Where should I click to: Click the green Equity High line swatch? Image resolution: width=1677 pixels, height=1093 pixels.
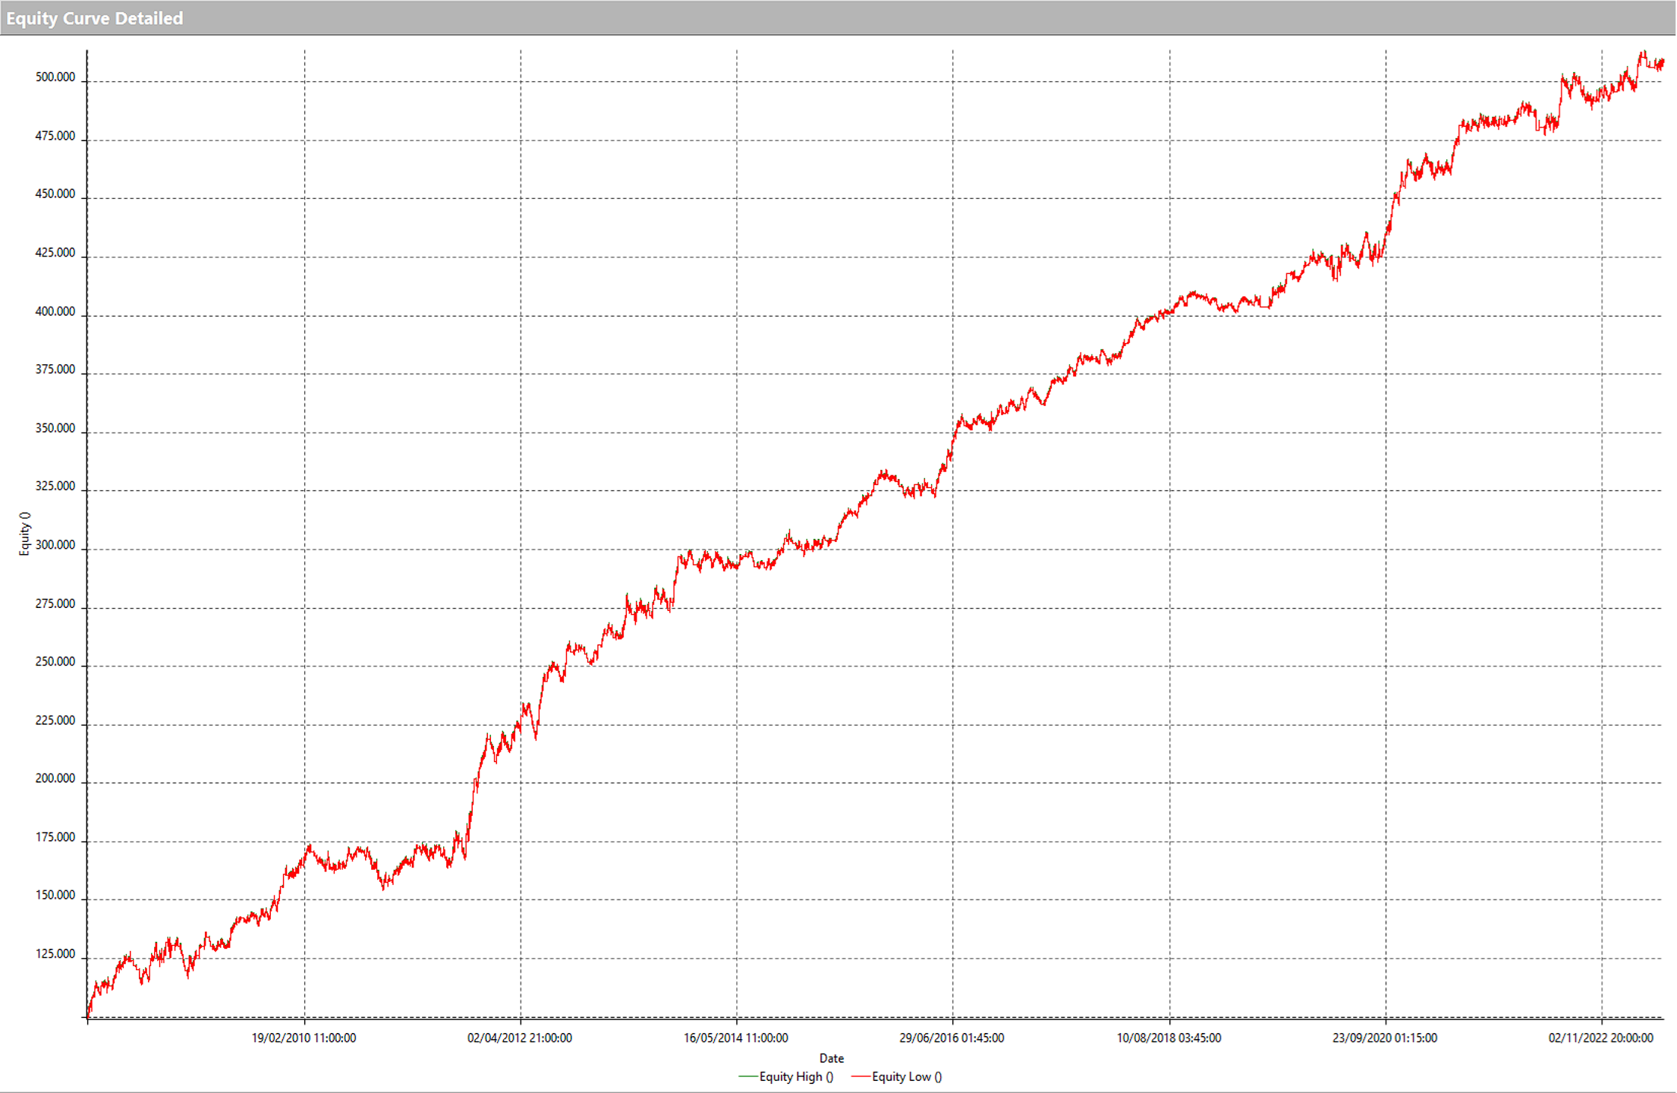747,1076
